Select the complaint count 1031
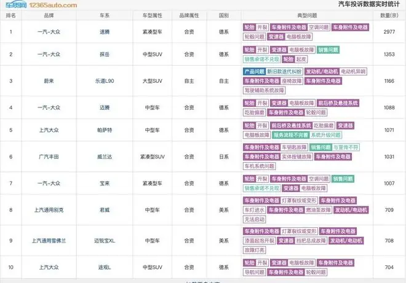 389,157
